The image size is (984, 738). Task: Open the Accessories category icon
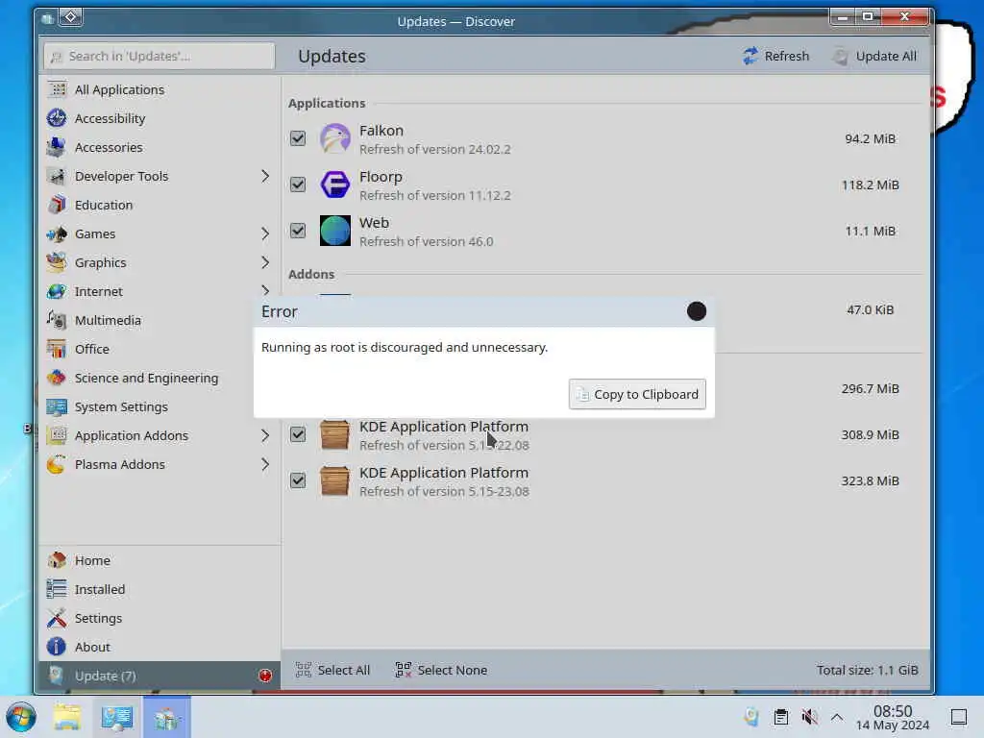[57, 147]
